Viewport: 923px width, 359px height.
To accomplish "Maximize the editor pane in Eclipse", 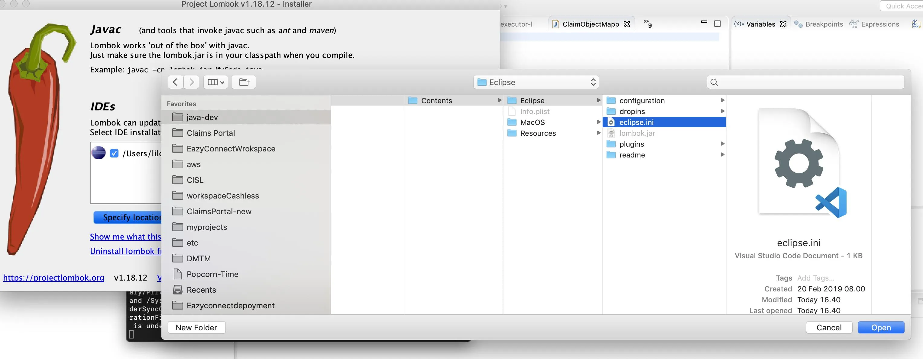I will coord(717,24).
